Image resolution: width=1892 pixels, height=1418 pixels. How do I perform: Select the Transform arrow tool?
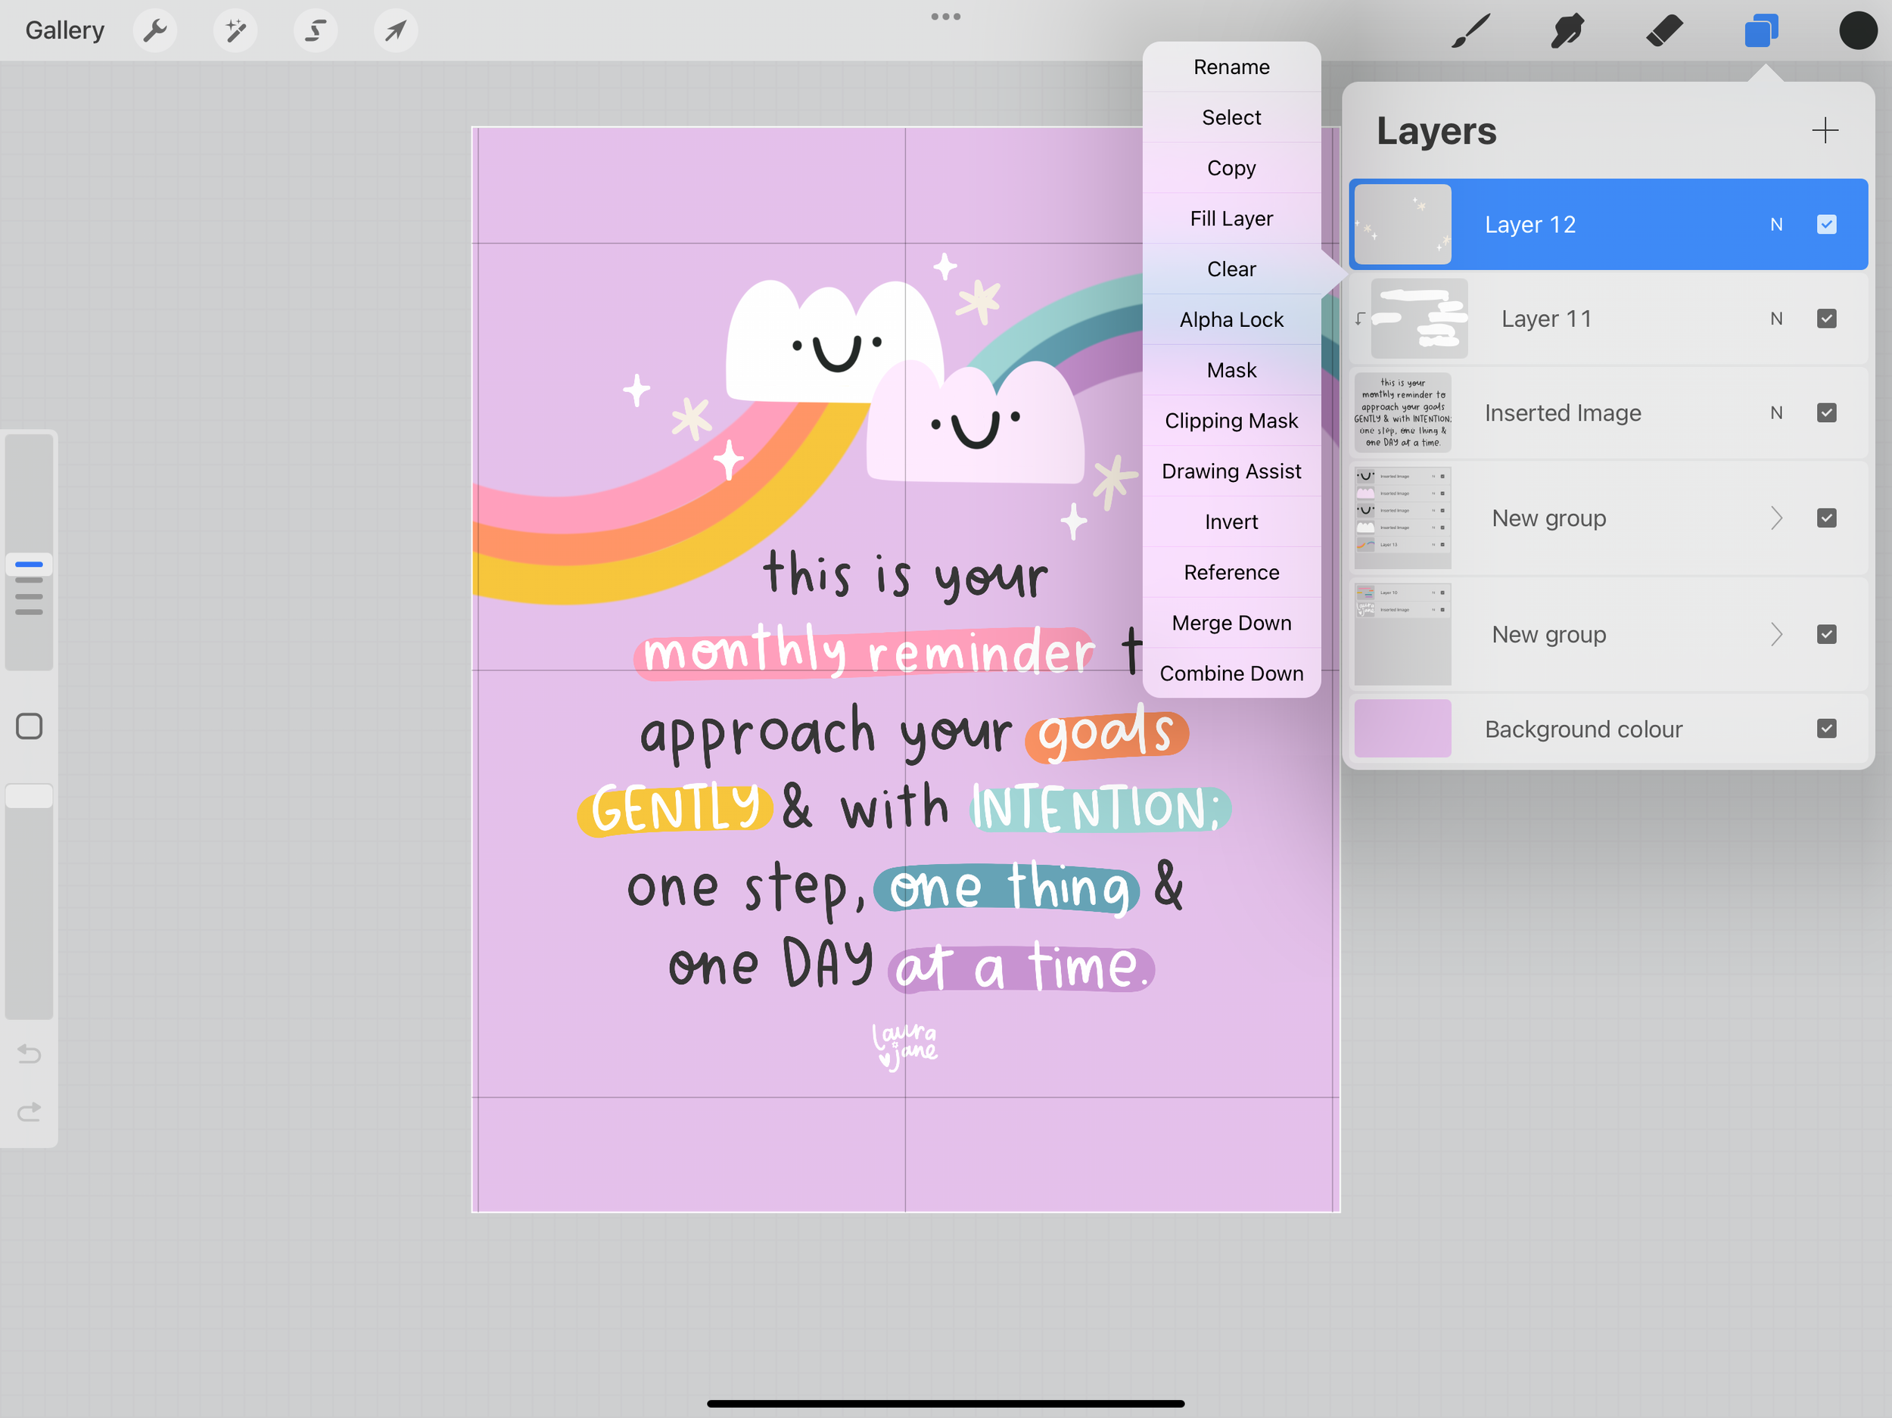394,30
